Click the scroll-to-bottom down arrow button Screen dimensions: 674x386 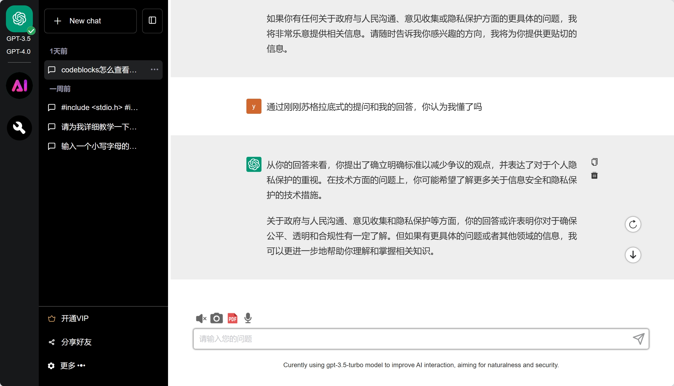[633, 255]
